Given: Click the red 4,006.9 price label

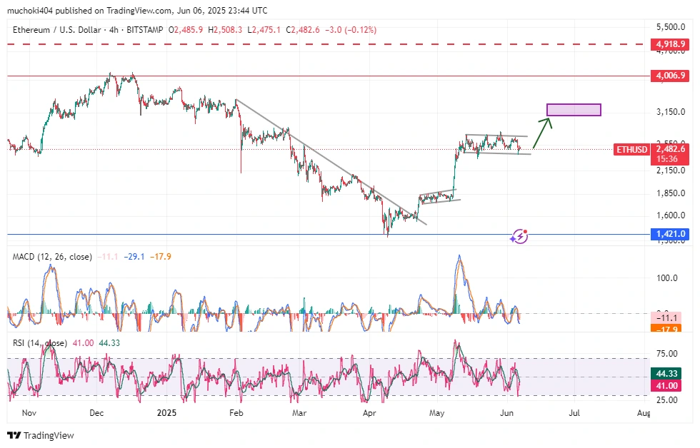Looking at the screenshot, I should coord(671,76).
